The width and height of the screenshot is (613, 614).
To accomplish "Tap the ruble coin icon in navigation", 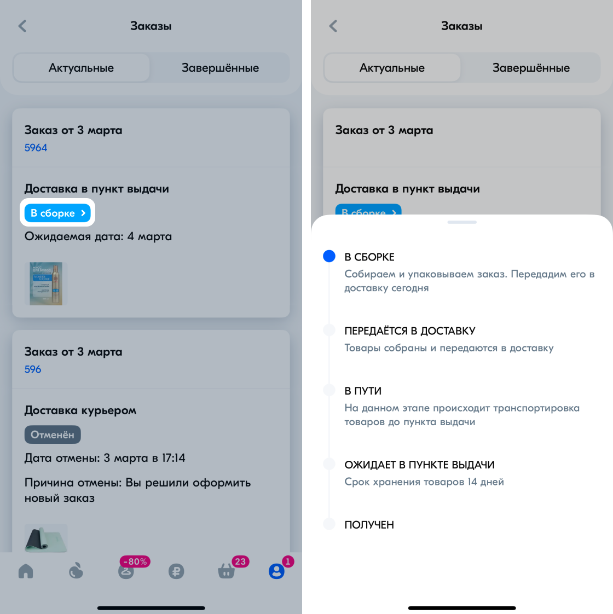I will [x=176, y=571].
